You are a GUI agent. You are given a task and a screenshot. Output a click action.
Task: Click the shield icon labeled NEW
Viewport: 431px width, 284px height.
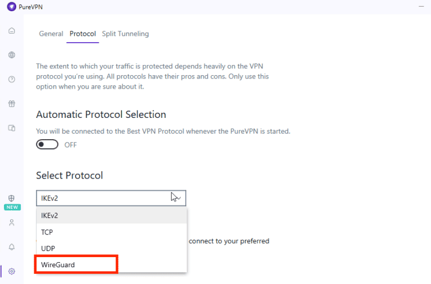coord(12,199)
